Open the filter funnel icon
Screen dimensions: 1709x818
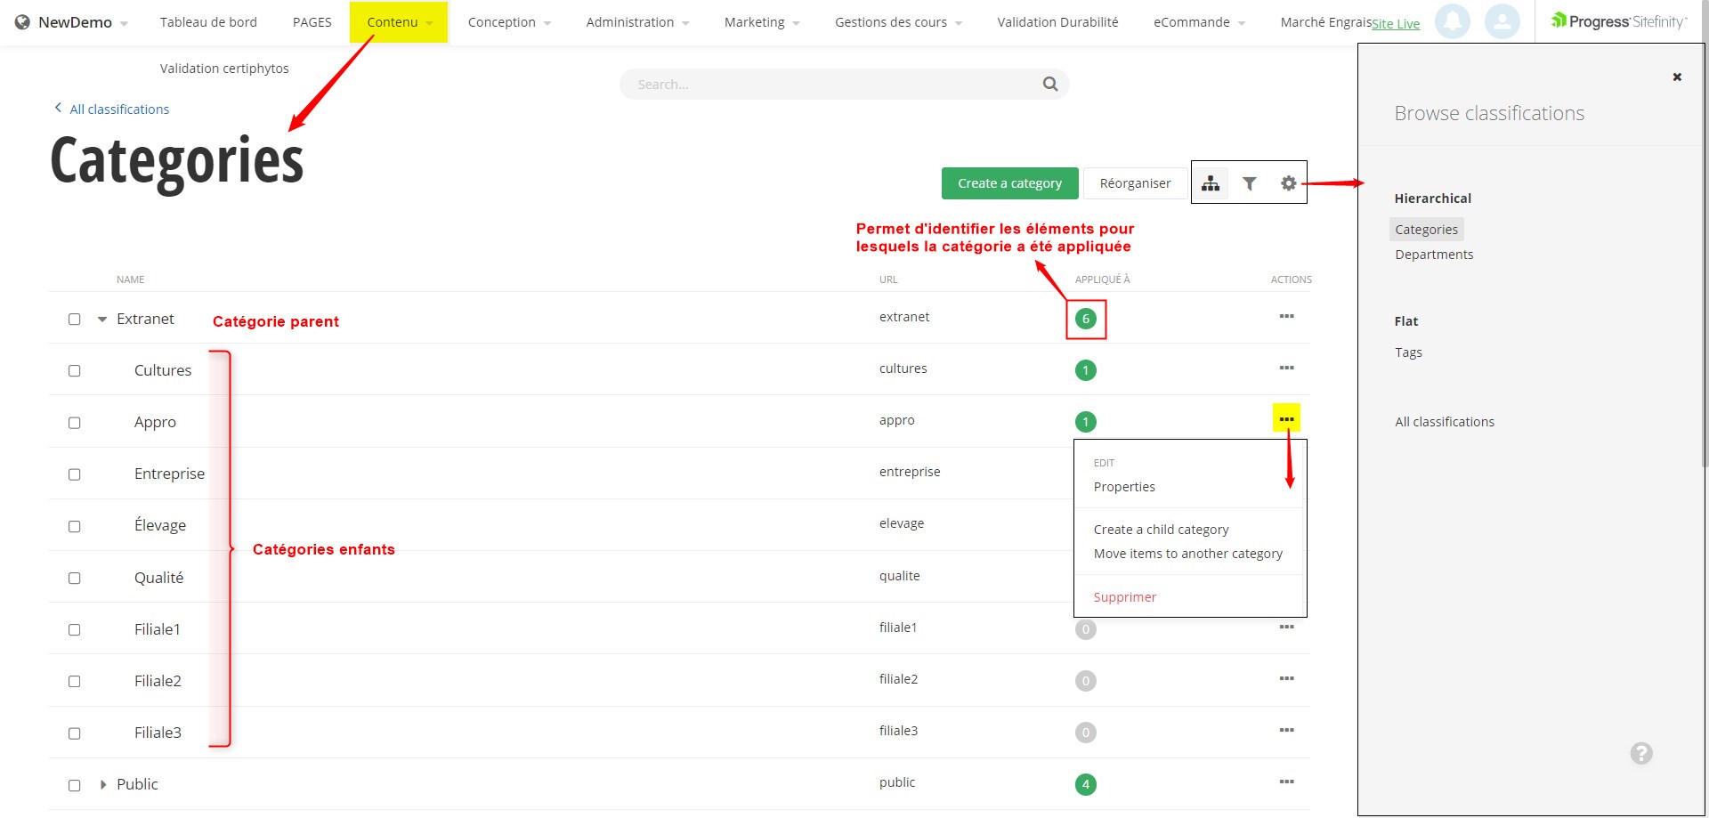click(x=1250, y=183)
